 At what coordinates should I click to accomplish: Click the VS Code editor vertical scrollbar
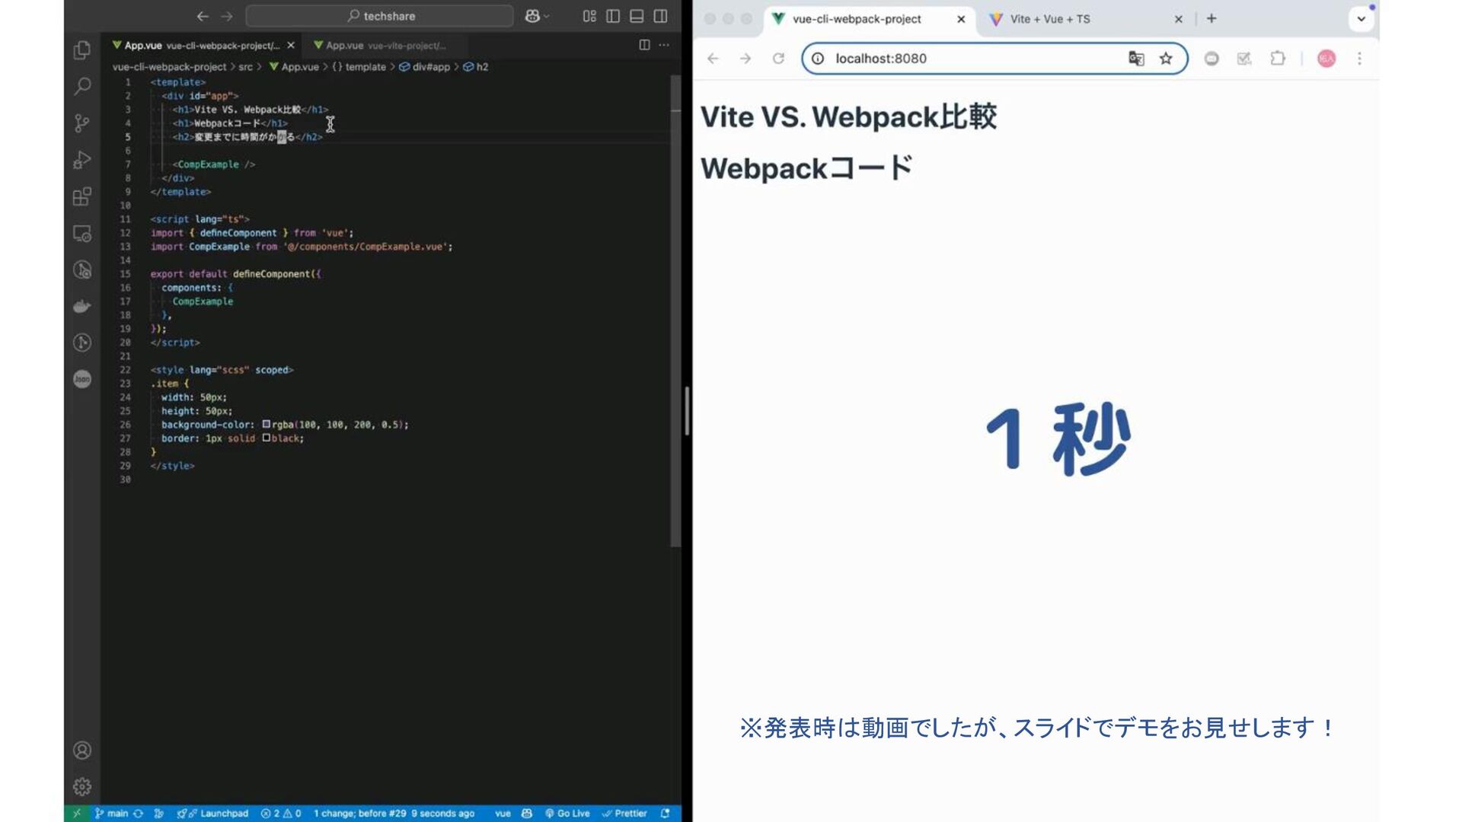675,311
